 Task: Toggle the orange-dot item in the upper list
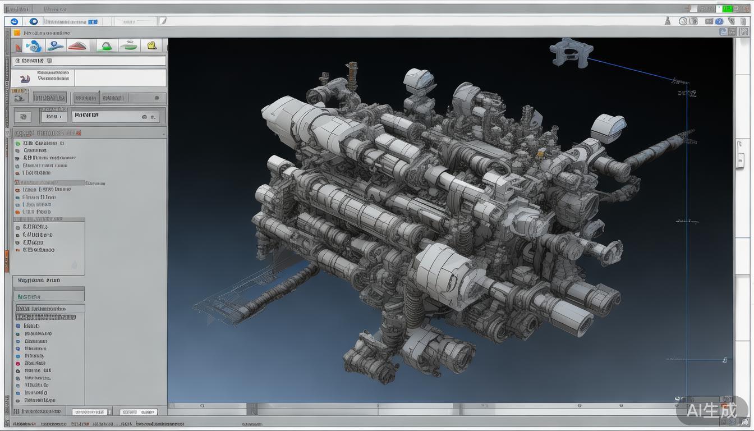point(18,212)
